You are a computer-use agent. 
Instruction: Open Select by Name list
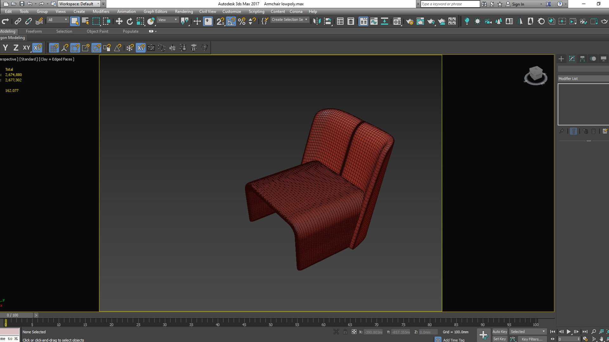coord(85,21)
